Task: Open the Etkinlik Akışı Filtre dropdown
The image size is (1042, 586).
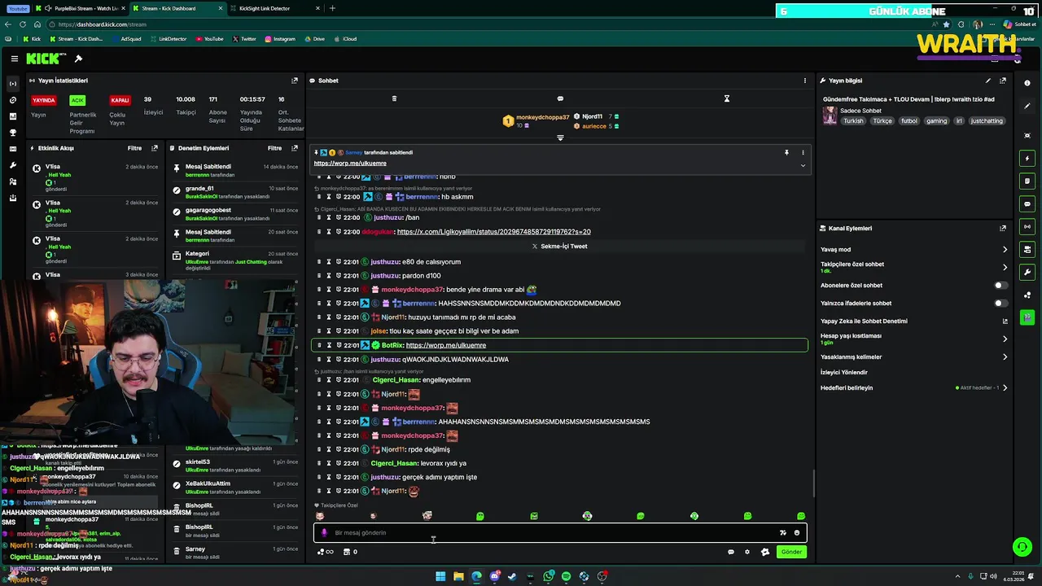Action: [135, 148]
